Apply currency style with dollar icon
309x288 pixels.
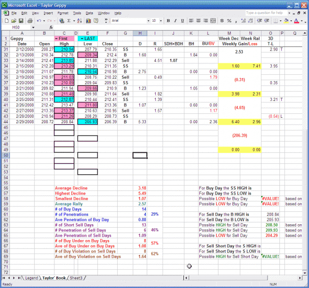tap(222, 21)
